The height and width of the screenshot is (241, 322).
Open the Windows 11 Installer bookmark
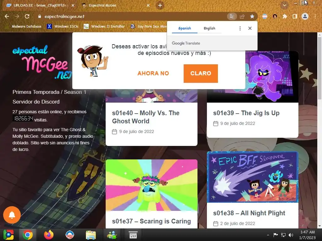104,26
